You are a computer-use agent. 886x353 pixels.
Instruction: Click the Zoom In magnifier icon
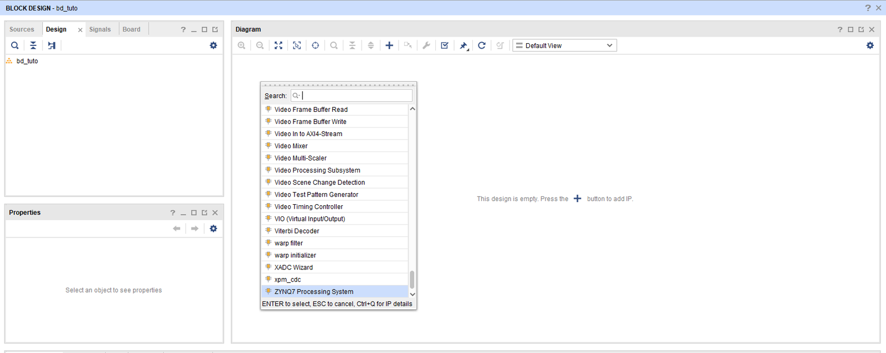pos(241,45)
